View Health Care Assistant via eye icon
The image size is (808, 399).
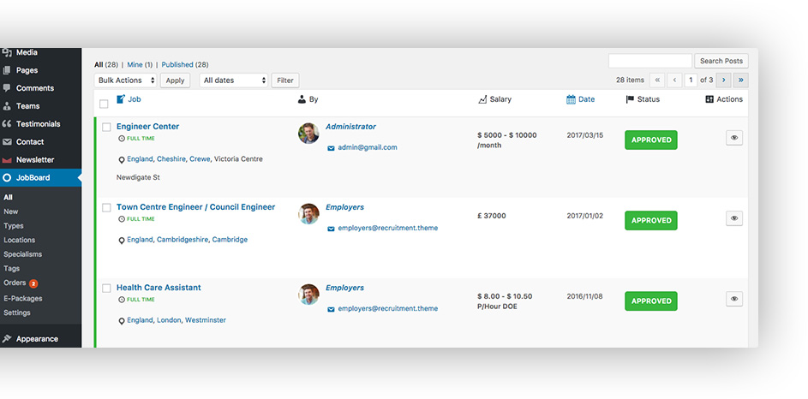[733, 299]
